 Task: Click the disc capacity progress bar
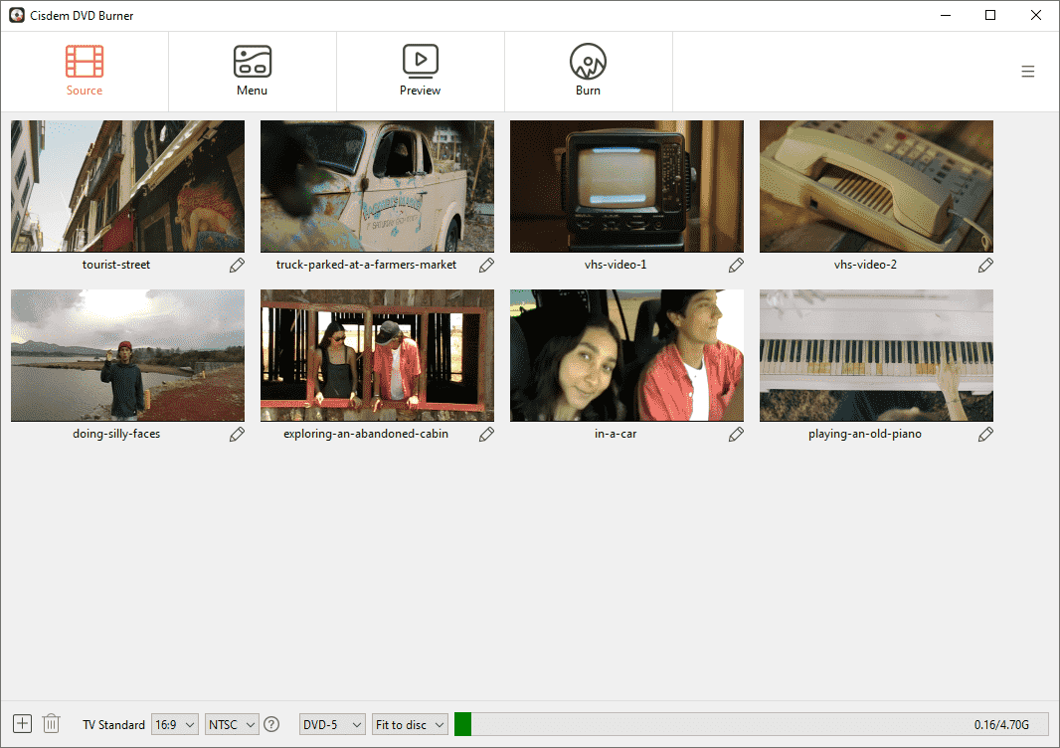tap(751, 725)
